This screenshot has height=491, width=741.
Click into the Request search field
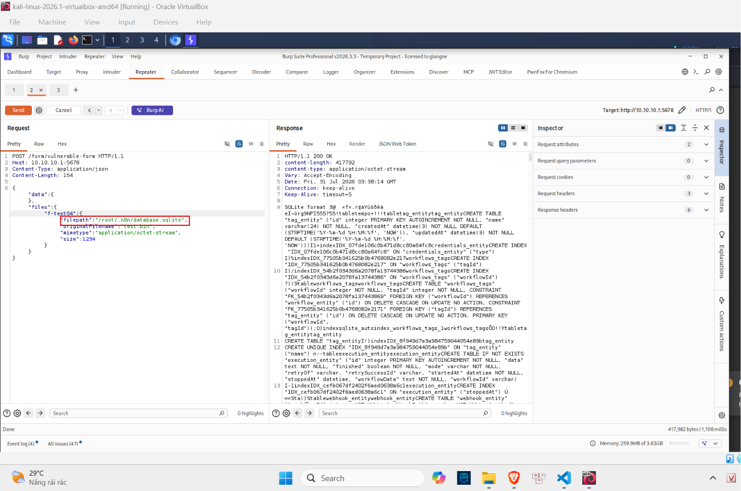(138, 413)
